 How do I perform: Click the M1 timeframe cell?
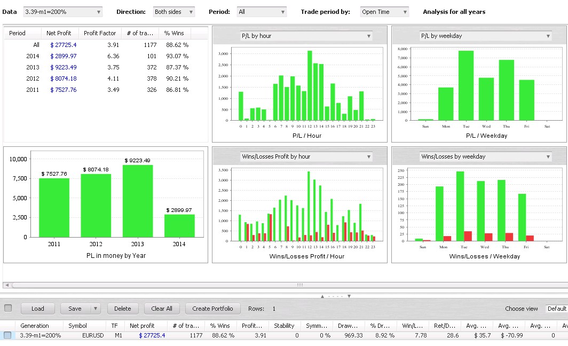pyautogui.click(x=118, y=335)
